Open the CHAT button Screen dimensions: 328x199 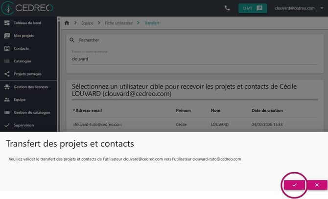253,8
